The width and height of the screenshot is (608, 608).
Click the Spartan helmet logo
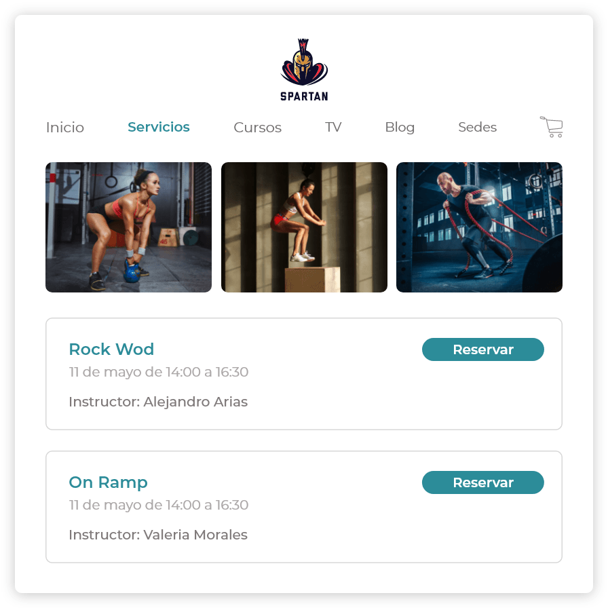pos(304,62)
